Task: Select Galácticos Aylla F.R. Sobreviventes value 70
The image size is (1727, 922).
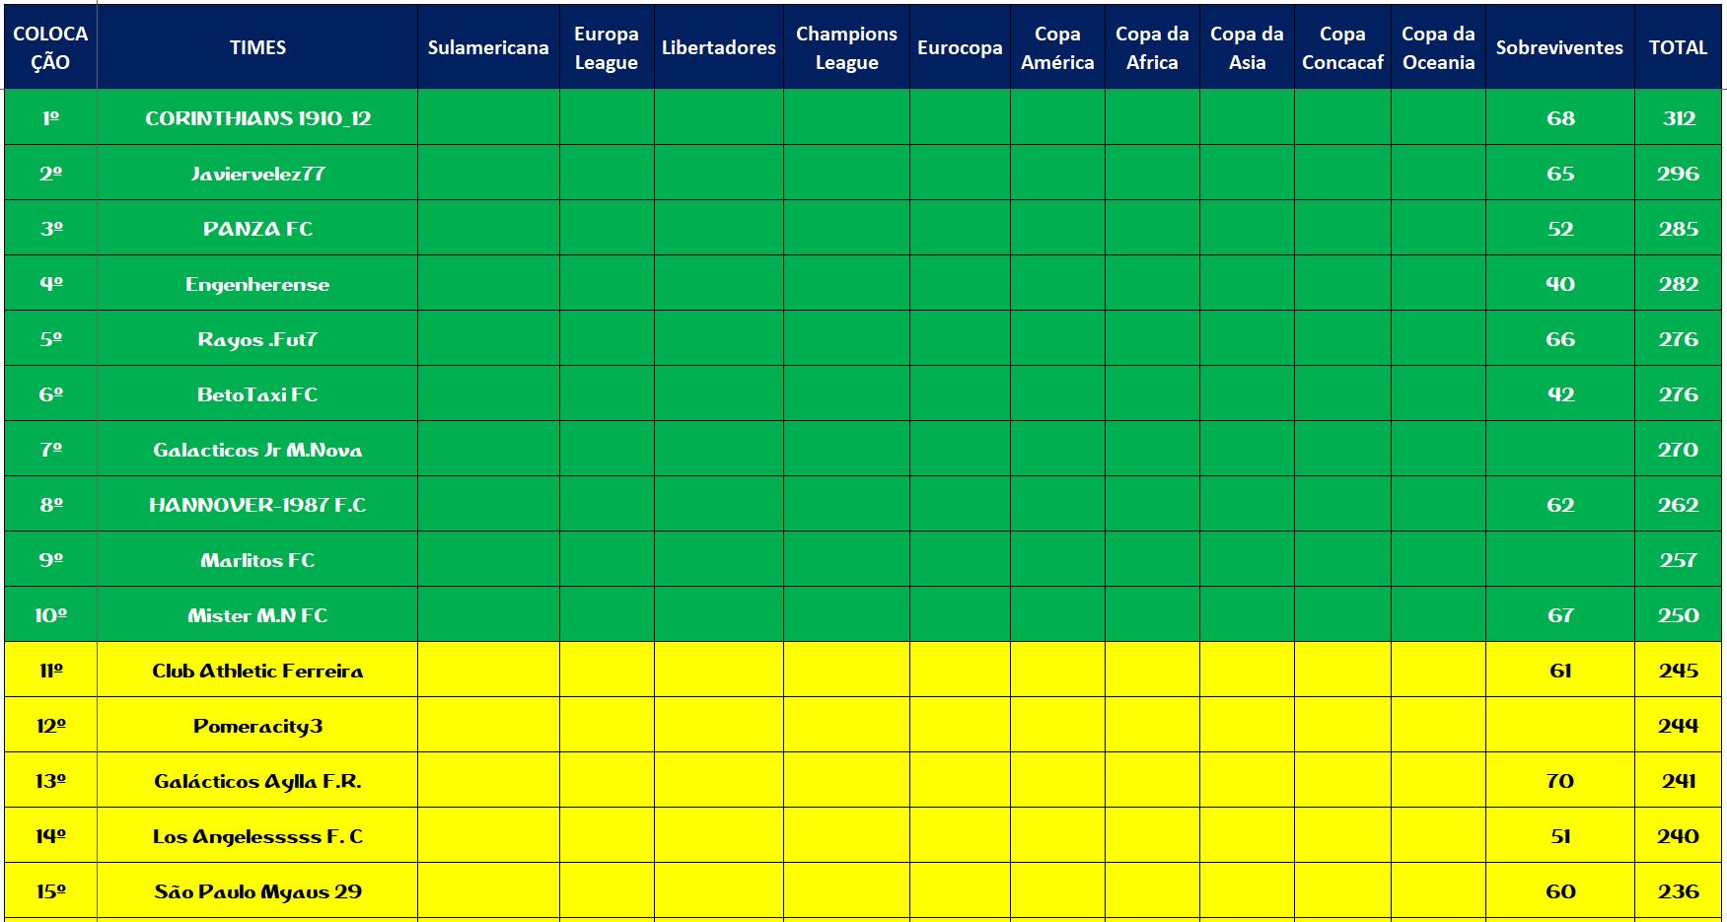Action: 1559,781
